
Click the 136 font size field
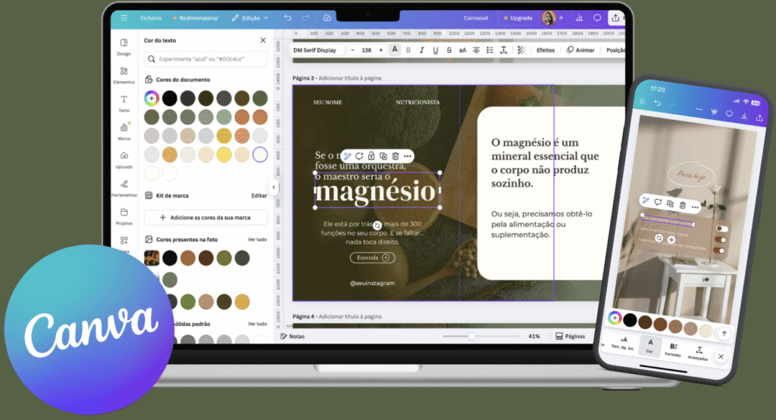366,50
